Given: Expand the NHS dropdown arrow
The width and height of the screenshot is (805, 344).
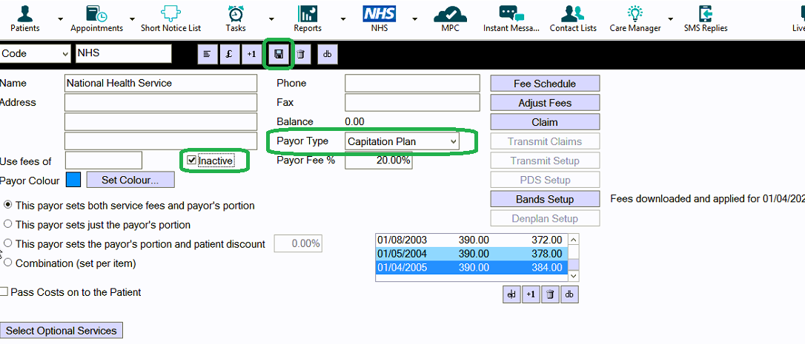Looking at the screenshot, I should coord(414,19).
